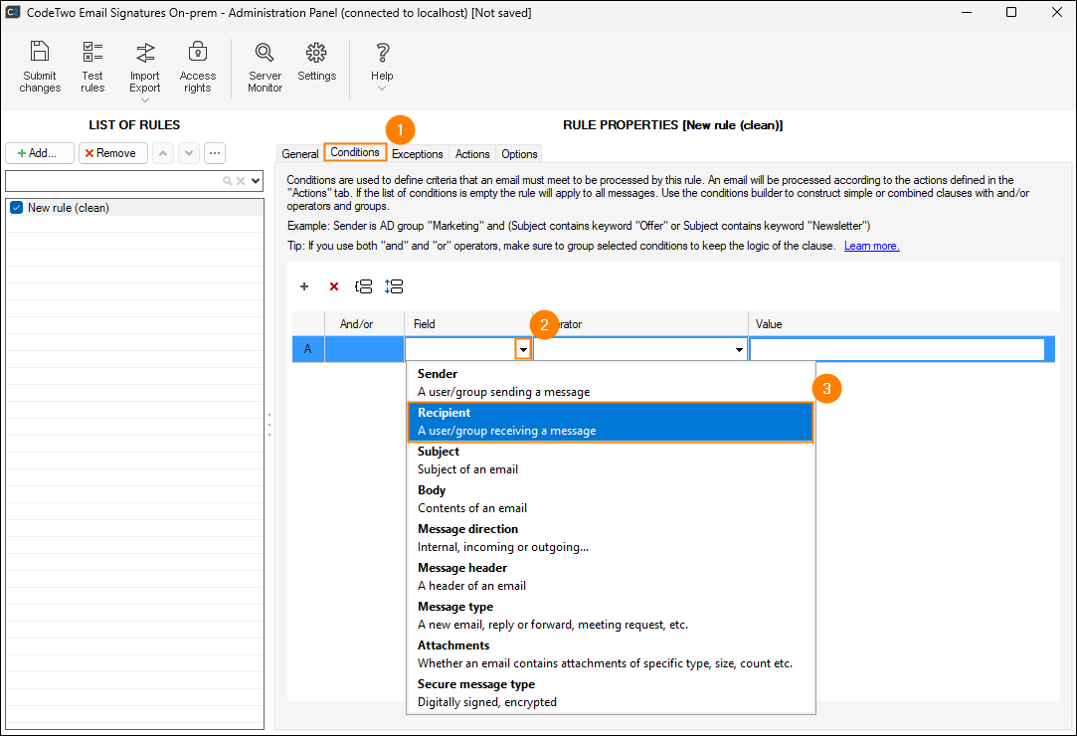Image resolution: width=1077 pixels, height=736 pixels.
Task: Open the Import Export menu icon
Action: 145,66
